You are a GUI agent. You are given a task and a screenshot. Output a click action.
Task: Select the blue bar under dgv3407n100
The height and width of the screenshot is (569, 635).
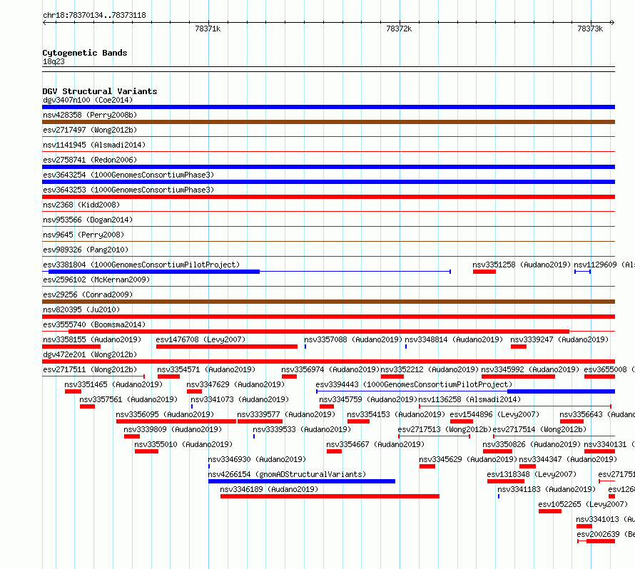tap(328, 107)
